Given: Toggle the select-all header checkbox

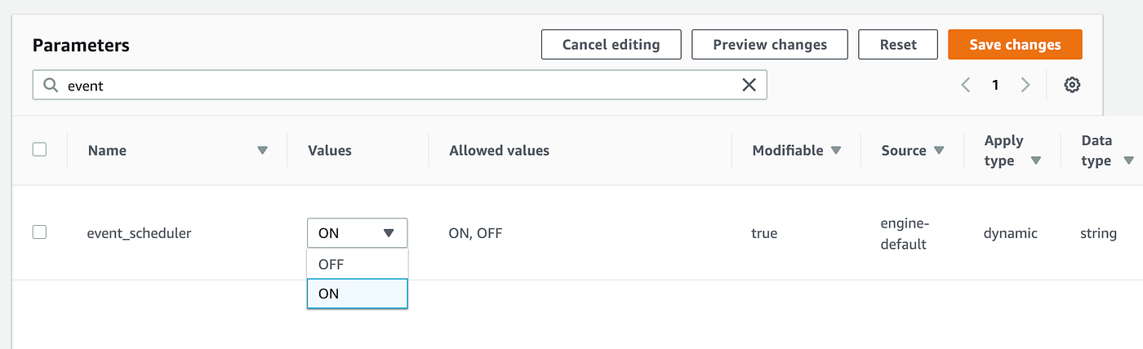Looking at the screenshot, I should pyautogui.click(x=39, y=150).
